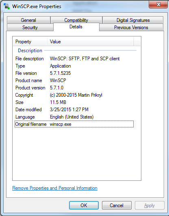Viewport: 169px width, 216px height.
Task: Confirm with the OK button
Action: tap(84, 205)
